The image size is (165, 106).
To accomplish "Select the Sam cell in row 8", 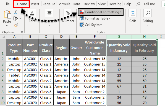I will (x=76, y=92).
